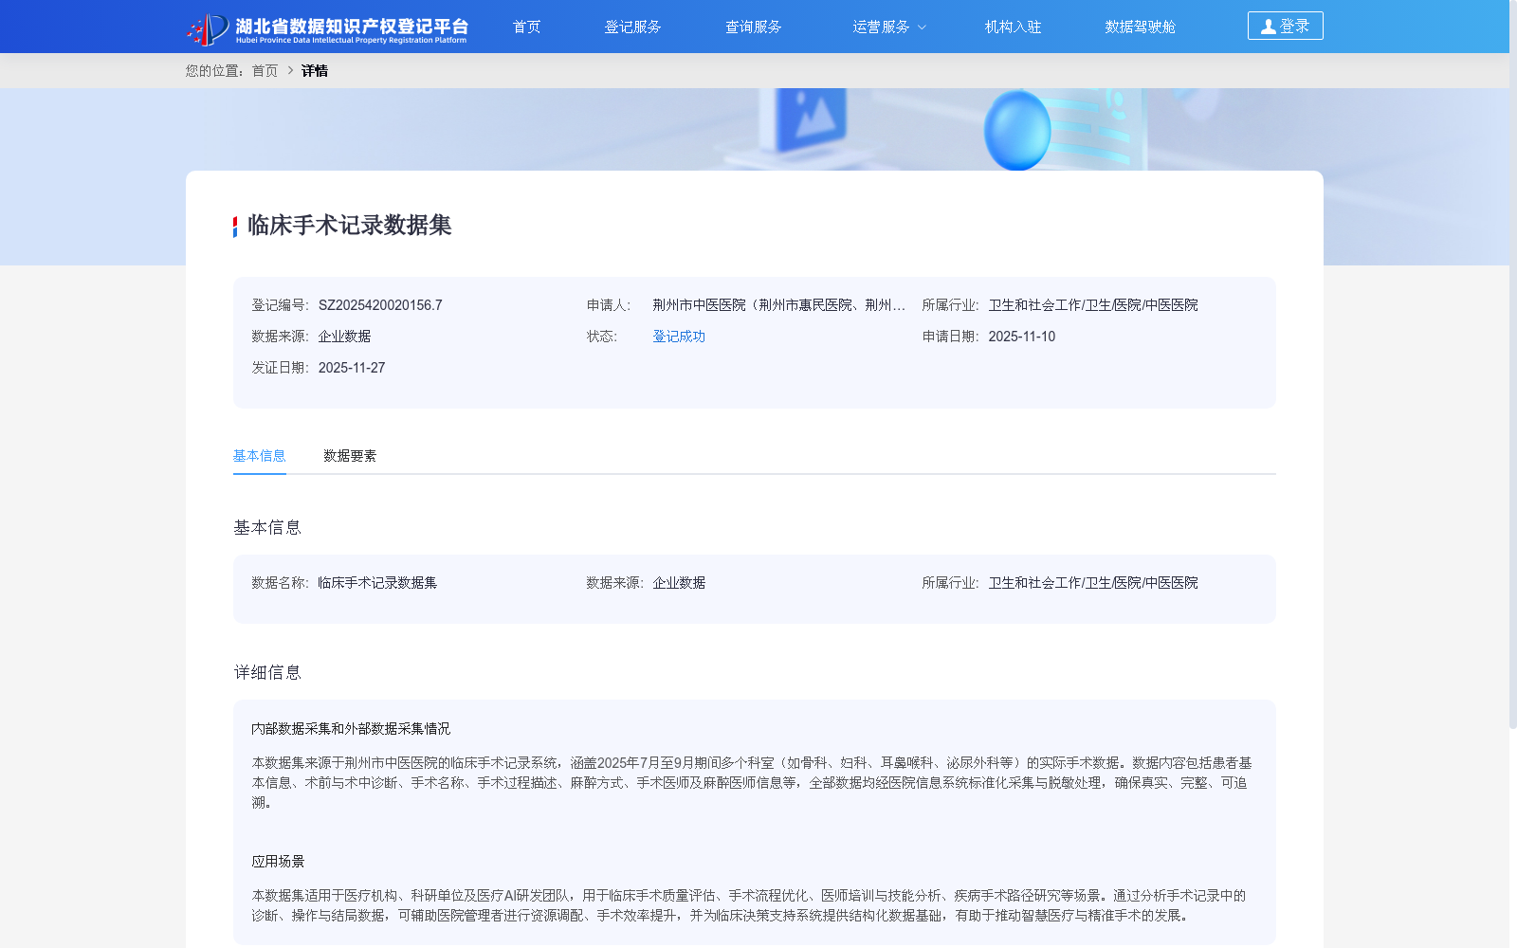This screenshot has width=1517, height=948.
Task: Click the Hubei platform logo icon
Action: [208, 29]
